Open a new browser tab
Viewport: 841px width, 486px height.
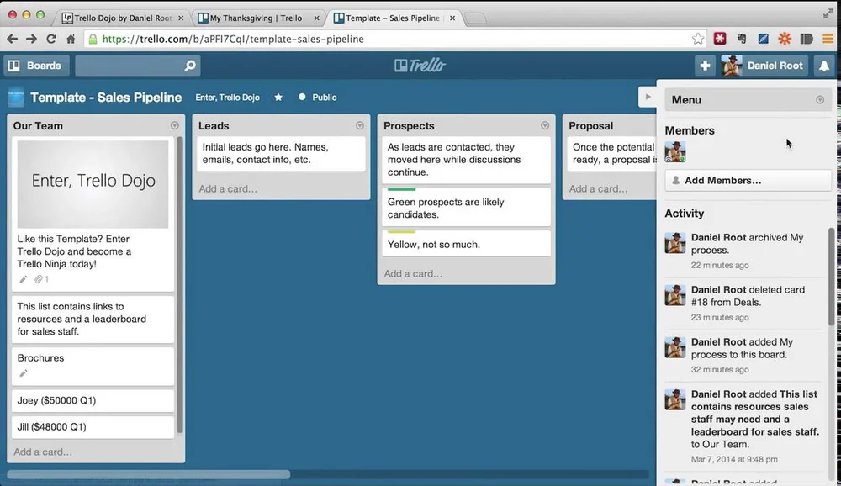coord(476,18)
